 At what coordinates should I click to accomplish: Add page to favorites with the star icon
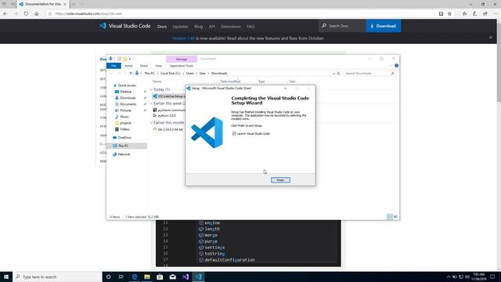coord(449,14)
